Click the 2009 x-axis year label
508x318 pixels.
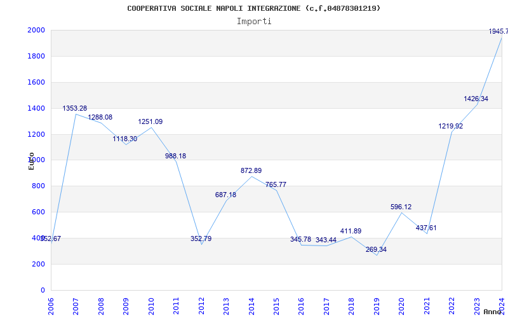(x=126, y=306)
